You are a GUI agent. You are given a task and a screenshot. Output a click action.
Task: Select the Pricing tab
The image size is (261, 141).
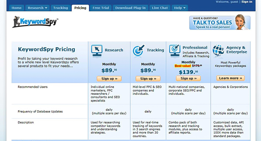pyautogui.click(x=80, y=8)
